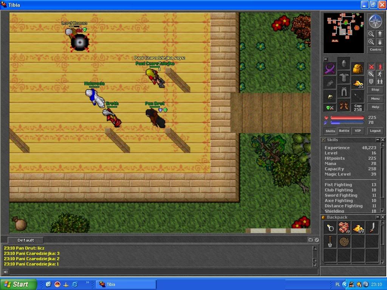
Task: Set chase opponent mode
Action: click(x=380, y=74)
